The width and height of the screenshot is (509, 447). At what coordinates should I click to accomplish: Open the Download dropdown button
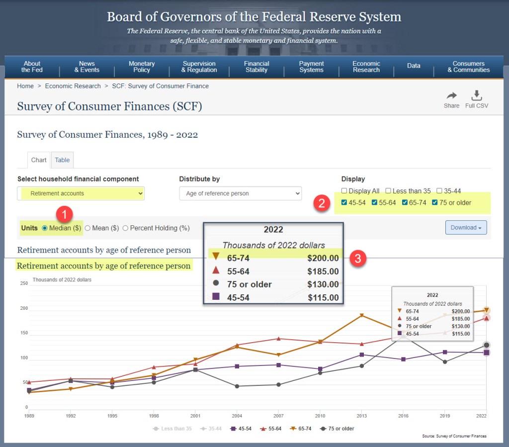coord(466,228)
